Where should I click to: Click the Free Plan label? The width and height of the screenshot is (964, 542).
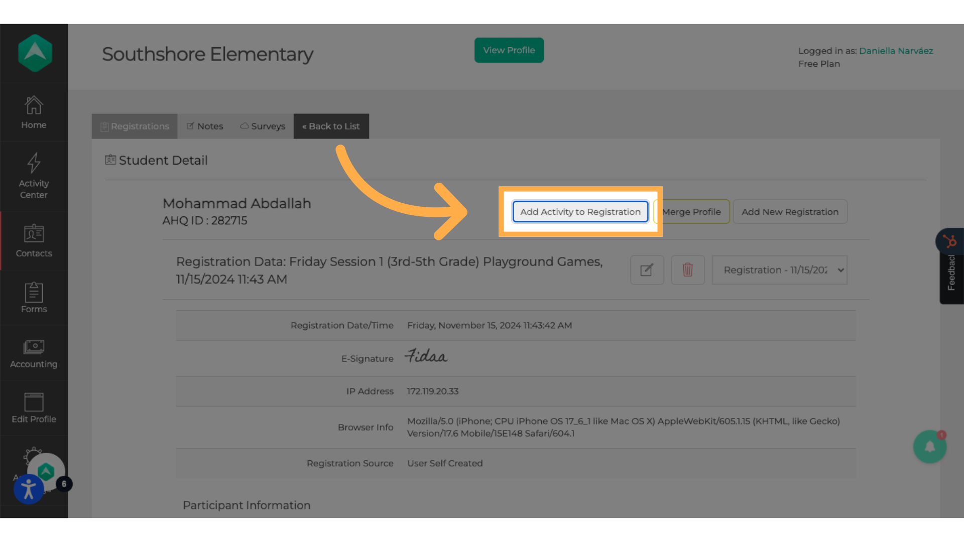[819, 64]
